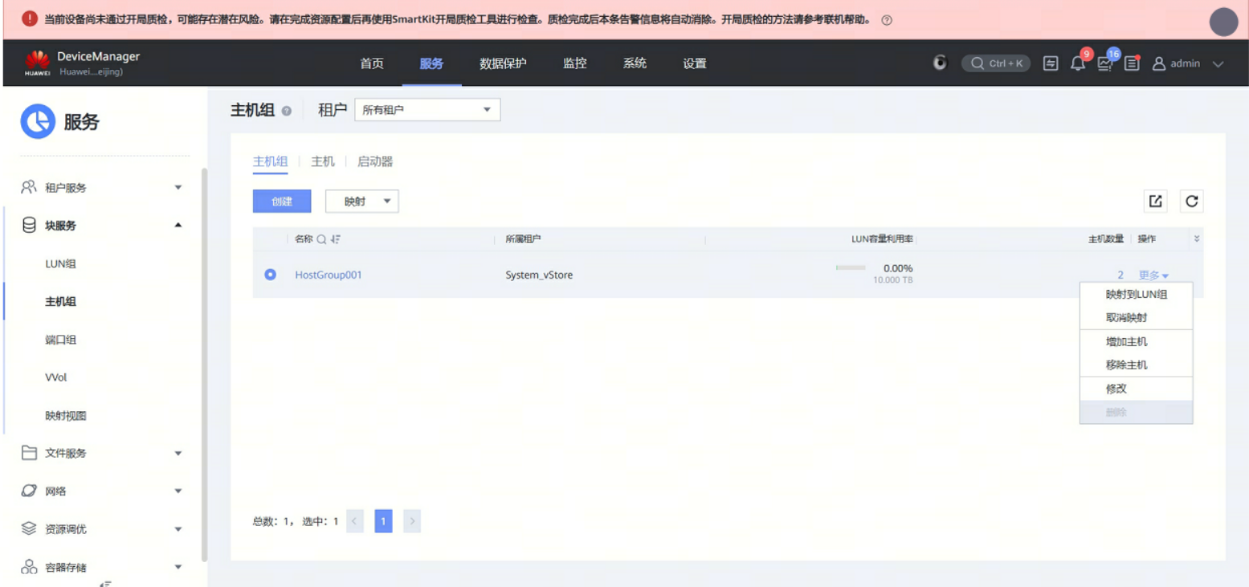Expand 资源调优 sidebar section arrow
The image size is (1249, 587).
178,528
